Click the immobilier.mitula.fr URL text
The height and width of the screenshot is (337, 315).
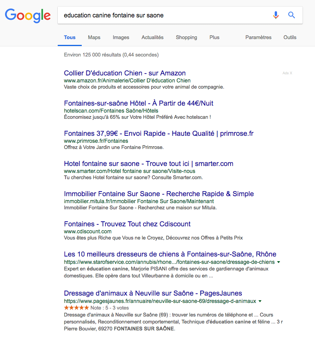[x=139, y=201]
